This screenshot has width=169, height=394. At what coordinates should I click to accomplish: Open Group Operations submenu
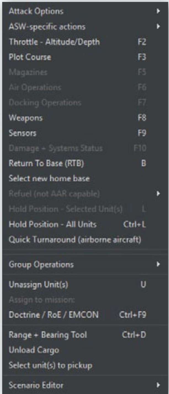(41, 265)
